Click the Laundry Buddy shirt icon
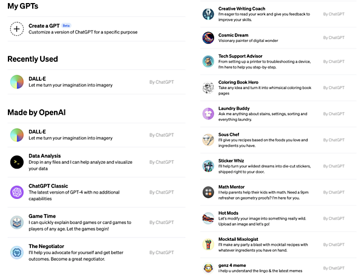 point(208,113)
